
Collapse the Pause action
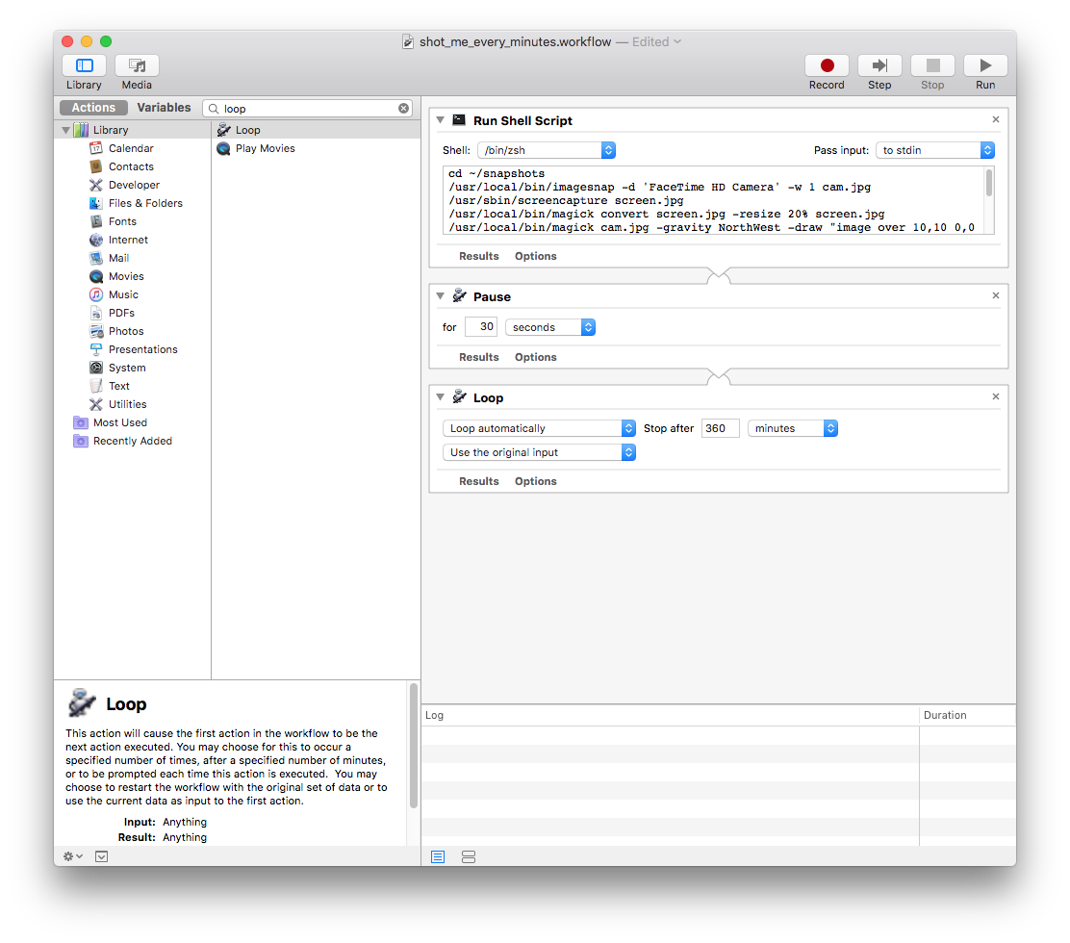click(440, 296)
